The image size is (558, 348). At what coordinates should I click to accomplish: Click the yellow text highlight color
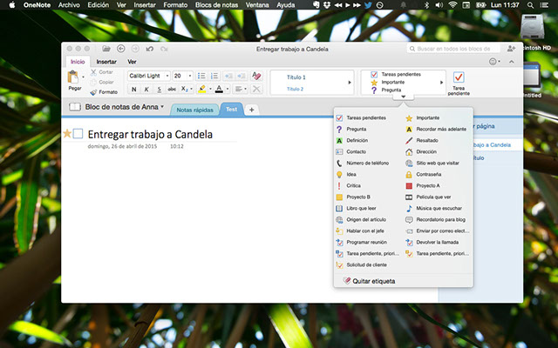201,89
